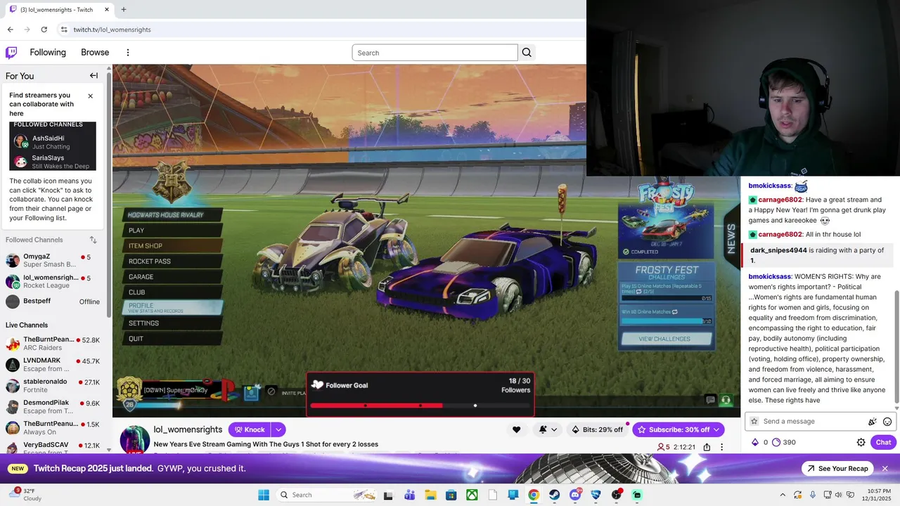Open Windows Start menu
The width and height of the screenshot is (900, 506).
264,495
